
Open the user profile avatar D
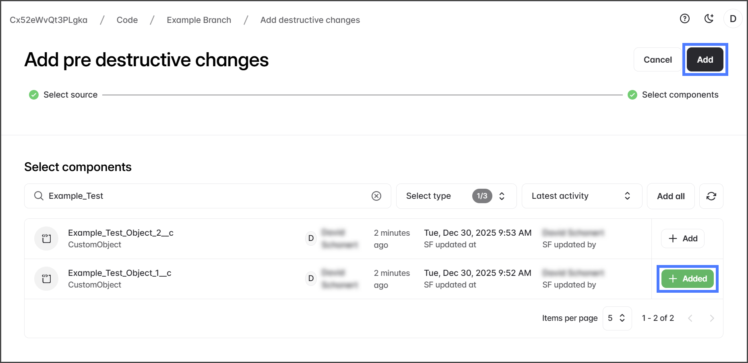[733, 19]
